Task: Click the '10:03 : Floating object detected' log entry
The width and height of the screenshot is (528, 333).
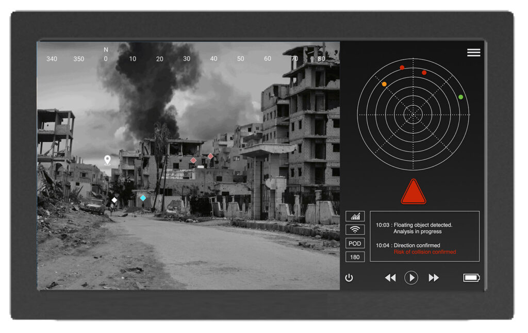Action: coord(414,225)
